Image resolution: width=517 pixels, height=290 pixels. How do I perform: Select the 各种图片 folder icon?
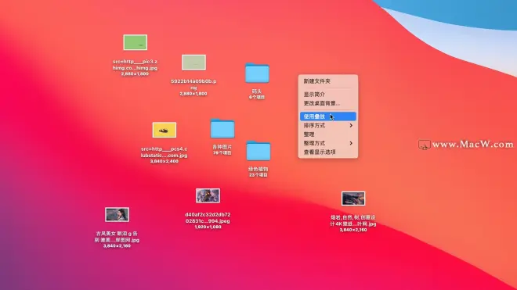[222, 128]
